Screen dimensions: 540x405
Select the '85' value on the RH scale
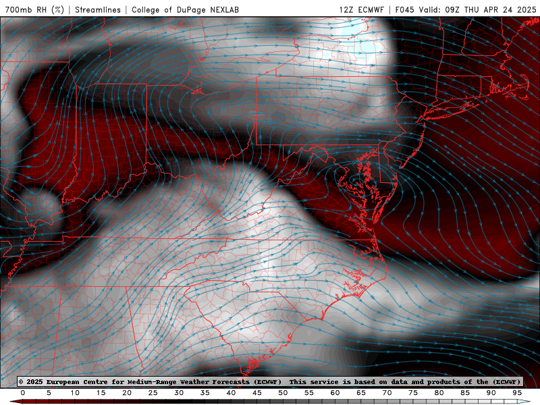(x=465, y=393)
